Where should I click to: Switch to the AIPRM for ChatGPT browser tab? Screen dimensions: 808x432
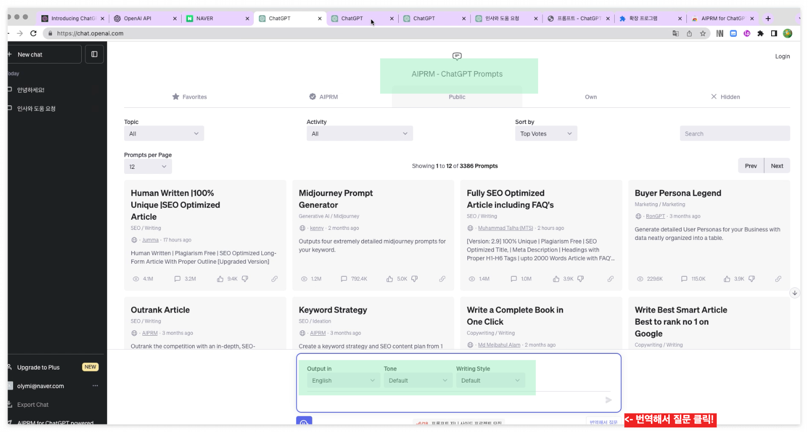(722, 19)
